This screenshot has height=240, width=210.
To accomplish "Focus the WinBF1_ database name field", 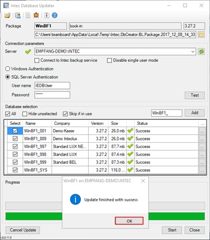I will click(x=167, y=113).
